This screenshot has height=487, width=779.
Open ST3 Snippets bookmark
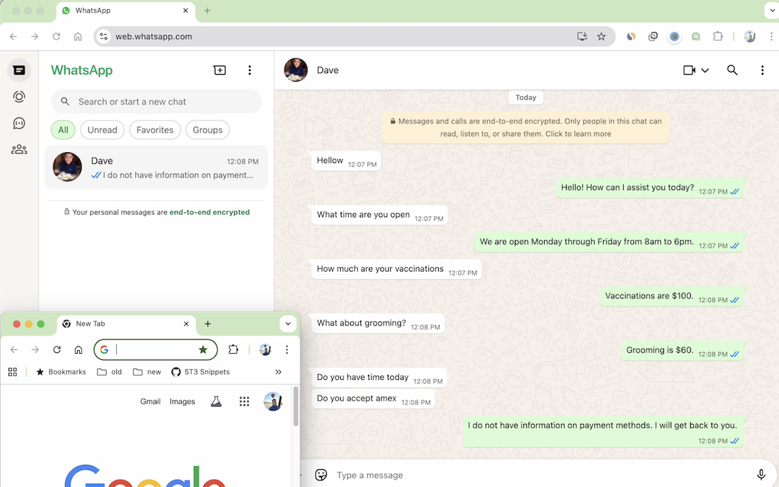(200, 372)
